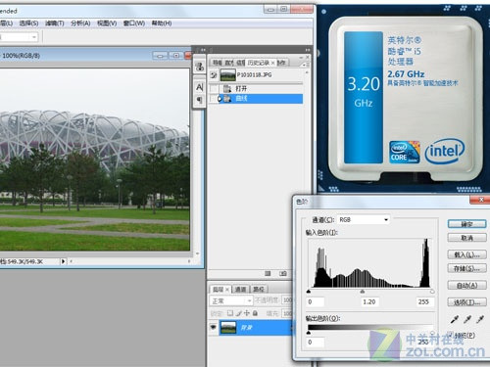Toggle the 预览(P) checkbox in Levels
This screenshot has width=490, height=367.
coord(450,335)
